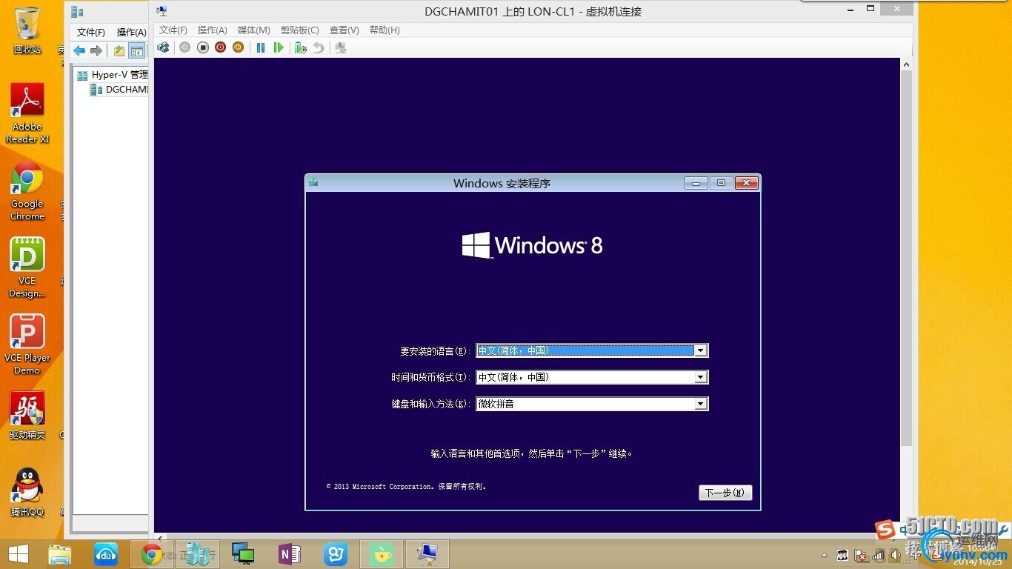Open Adobe Reader XI desktop shortcut

pyautogui.click(x=27, y=113)
